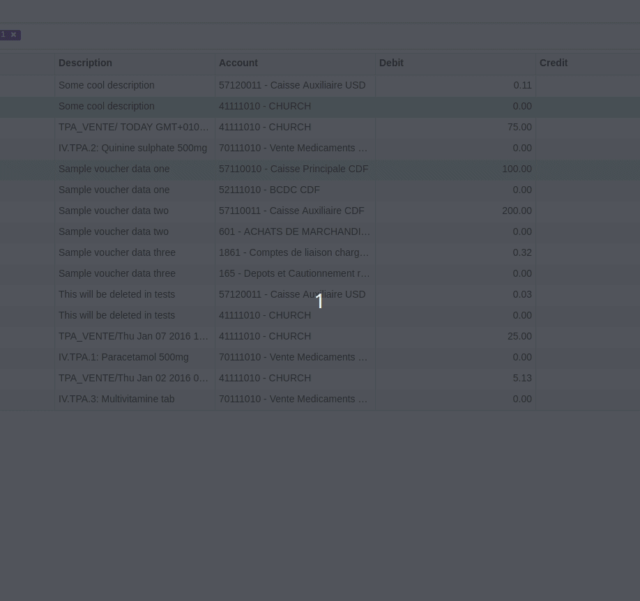
Task: Open the IV.TPA.2 Quinine sulphate 500mg line
Action: (x=132, y=148)
